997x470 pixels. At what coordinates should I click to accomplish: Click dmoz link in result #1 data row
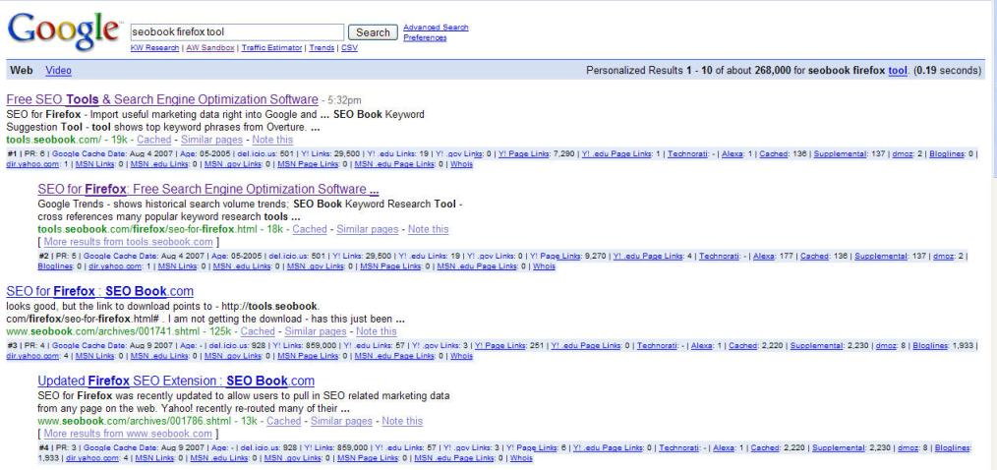(902, 154)
